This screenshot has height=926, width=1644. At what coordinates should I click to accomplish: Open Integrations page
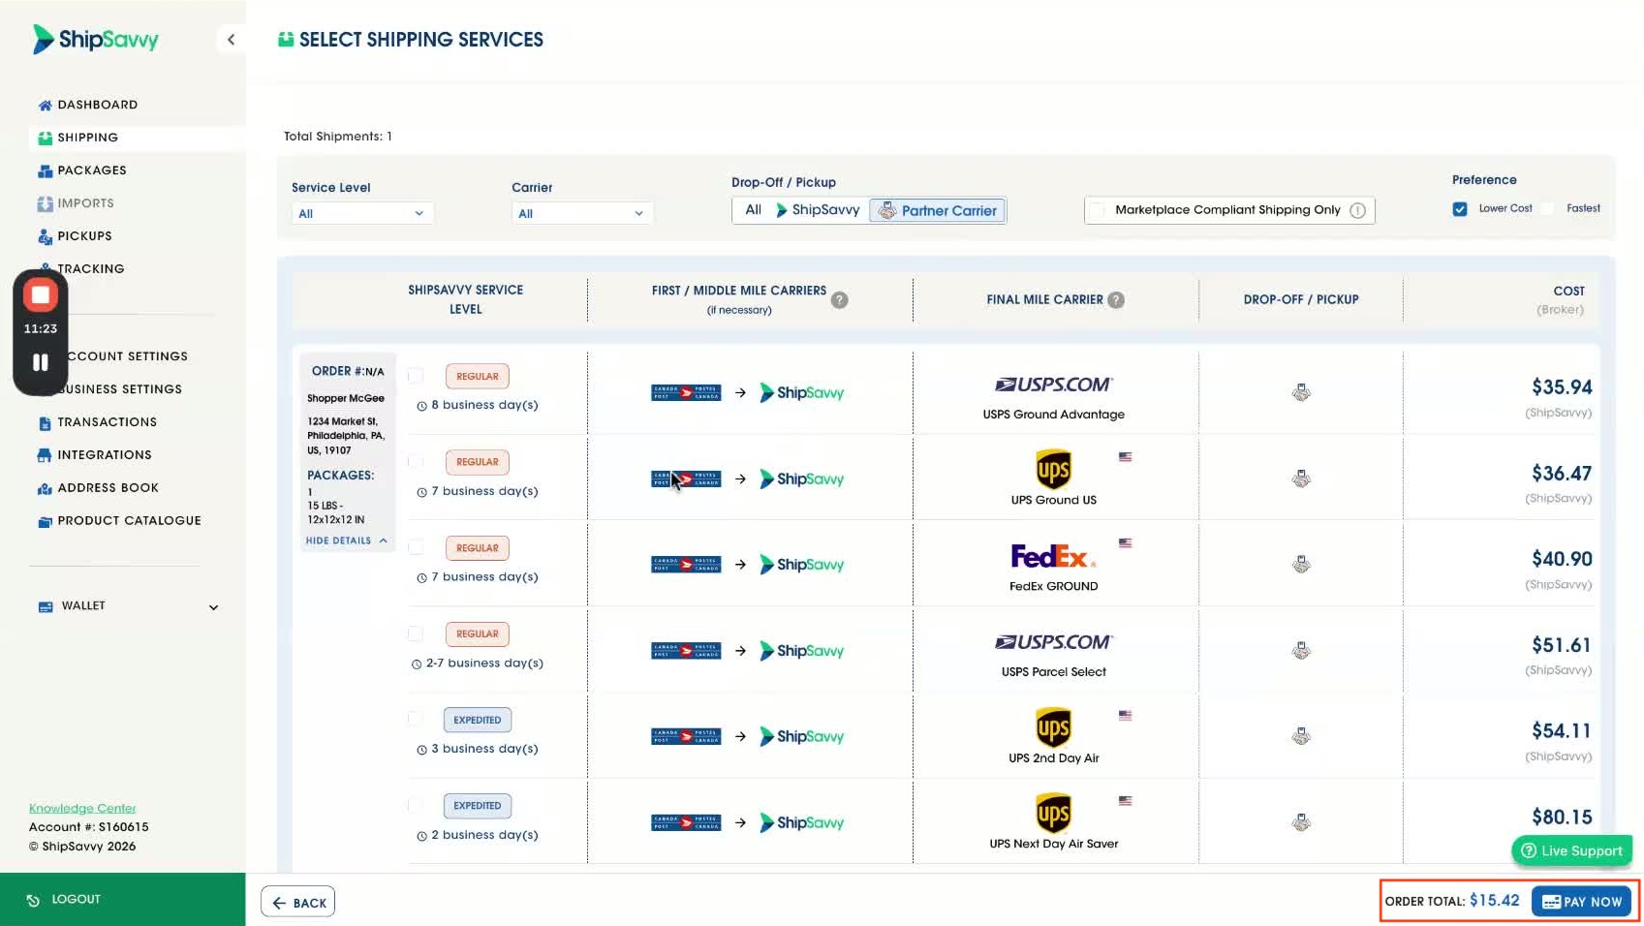[x=105, y=455]
